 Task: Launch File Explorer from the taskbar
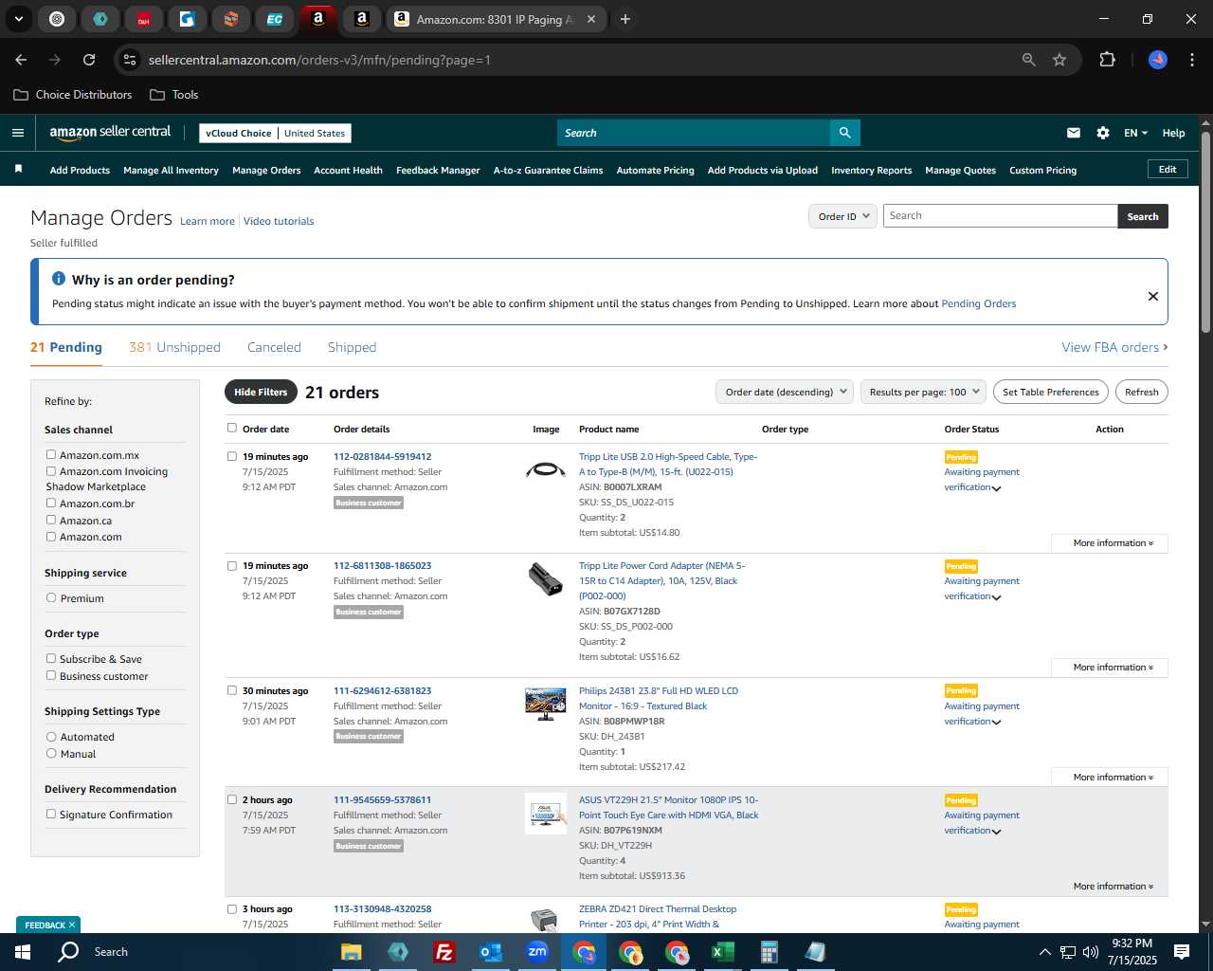click(x=352, y=951)
